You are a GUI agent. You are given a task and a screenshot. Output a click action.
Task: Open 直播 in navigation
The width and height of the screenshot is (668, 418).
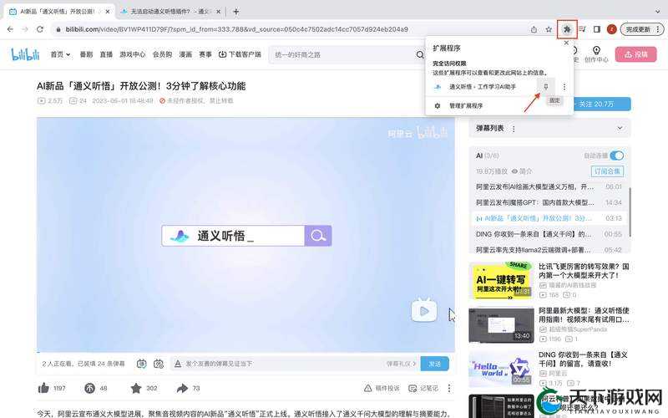[x=106, y=54]
